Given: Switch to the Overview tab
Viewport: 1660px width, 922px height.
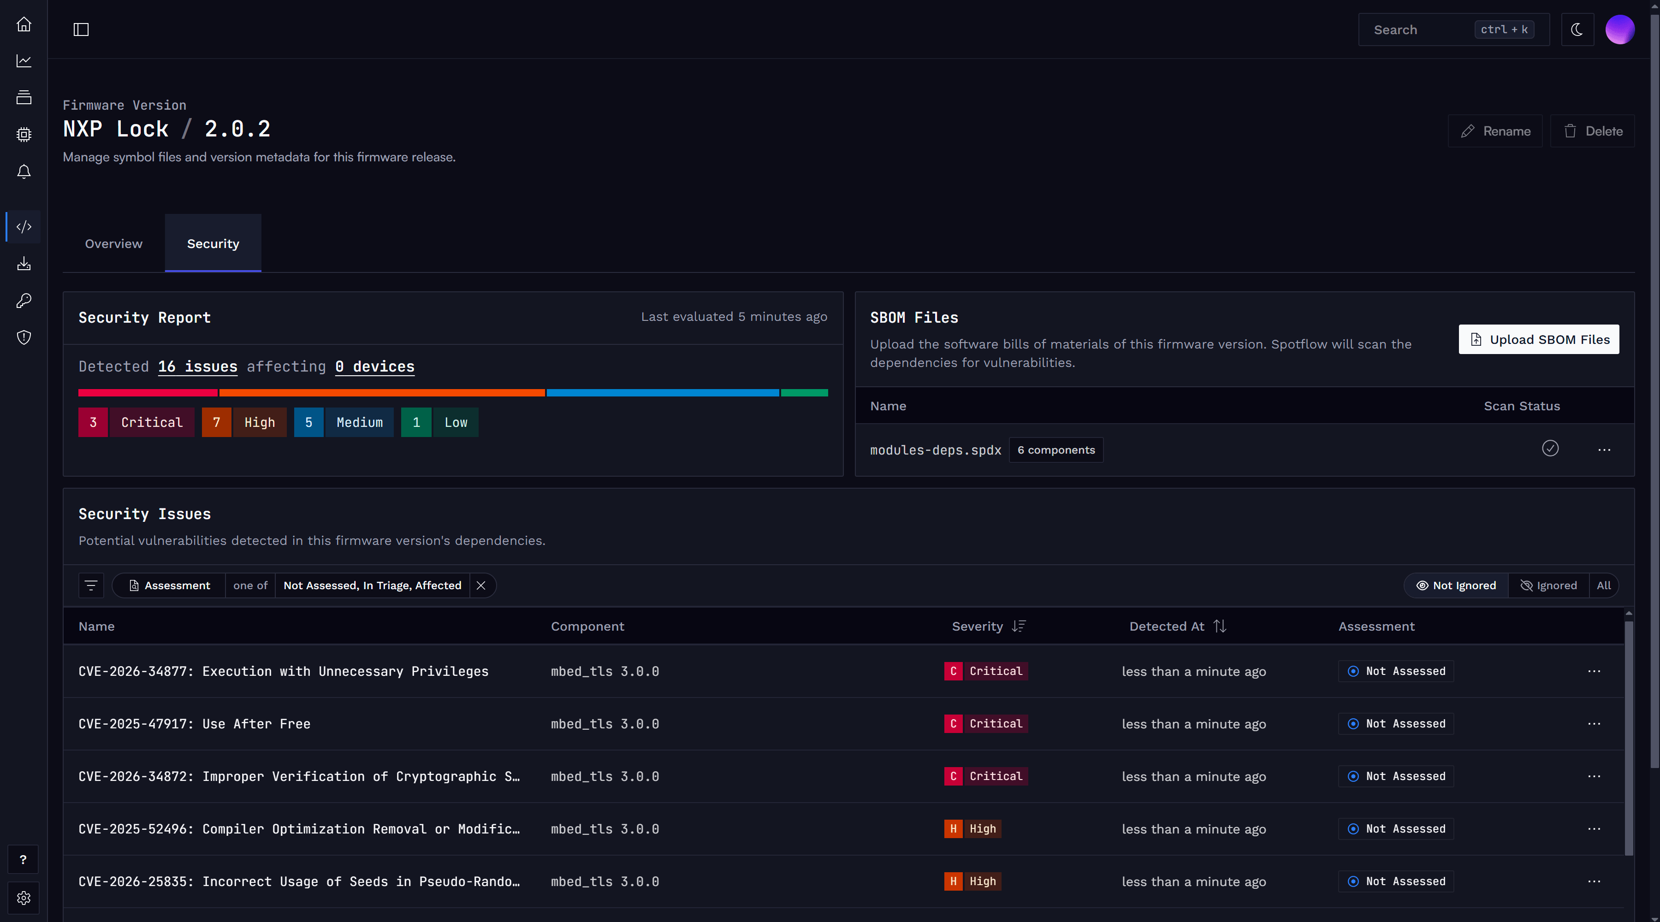Looking at the screenshot, I should [x=113, y=243].
